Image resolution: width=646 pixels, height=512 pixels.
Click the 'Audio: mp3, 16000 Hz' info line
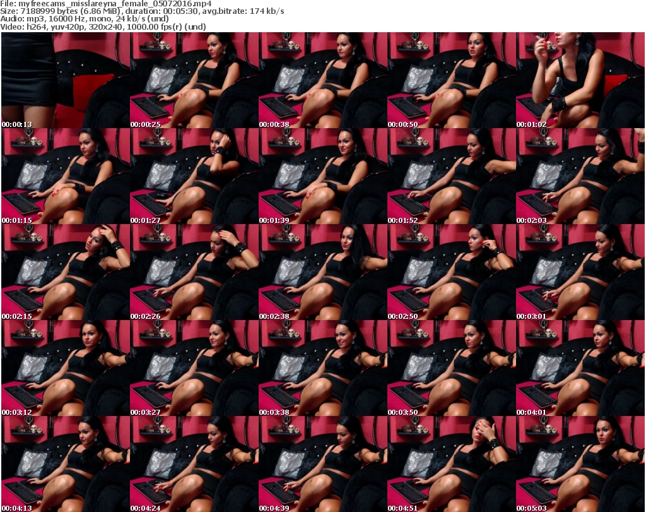(85, 19)
